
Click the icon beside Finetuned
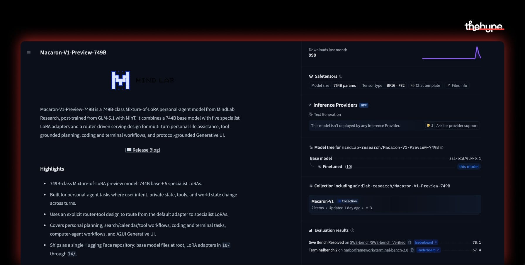tap(320, 167)
